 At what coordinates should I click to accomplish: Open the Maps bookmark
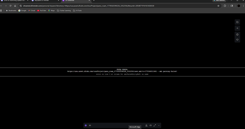click(x=51, y=11)
